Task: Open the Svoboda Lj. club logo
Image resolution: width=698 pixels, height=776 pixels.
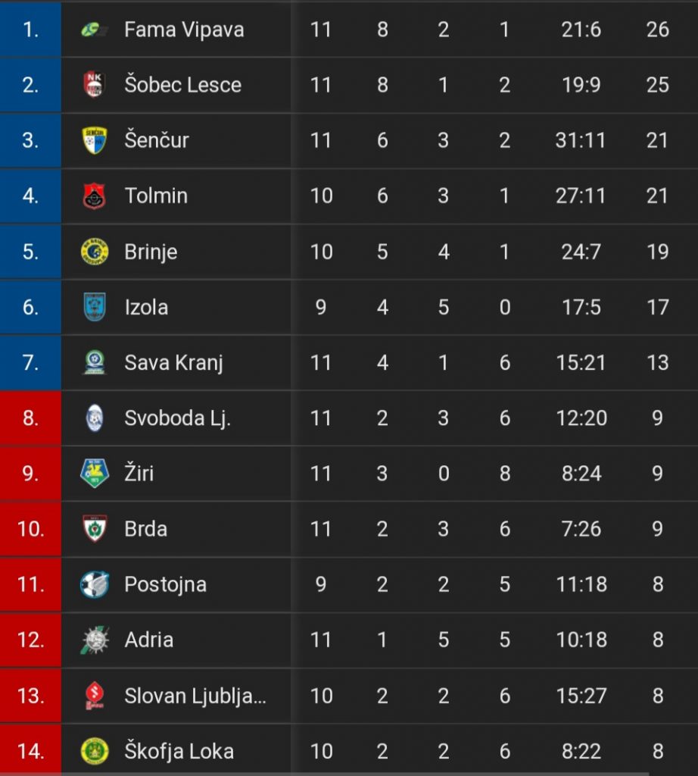Action: tap(95, 418)
